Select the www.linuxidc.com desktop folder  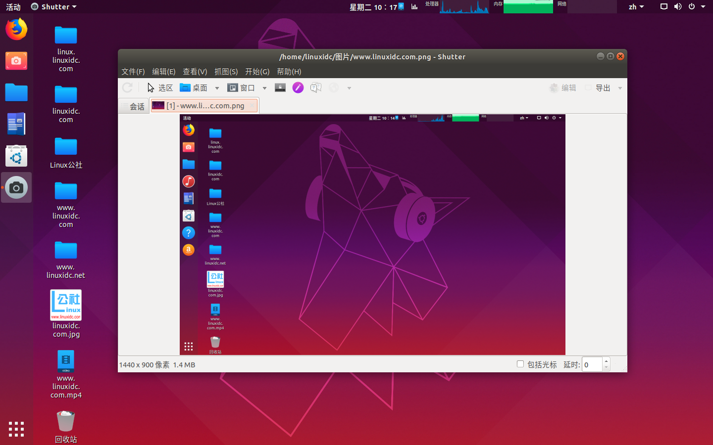[66, 204]
